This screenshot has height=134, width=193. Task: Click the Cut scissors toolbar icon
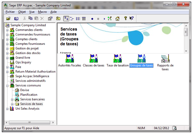pyautogui.click(x=25, y=18)
